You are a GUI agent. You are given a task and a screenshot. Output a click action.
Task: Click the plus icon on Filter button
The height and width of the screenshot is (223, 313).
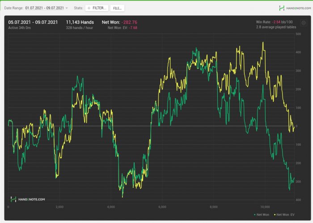(88, 8)
